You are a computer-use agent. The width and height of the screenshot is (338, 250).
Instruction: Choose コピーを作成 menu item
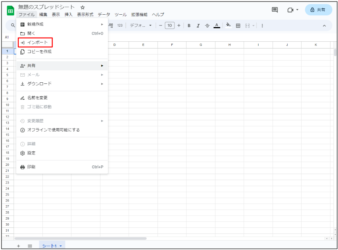click(39, 52)
